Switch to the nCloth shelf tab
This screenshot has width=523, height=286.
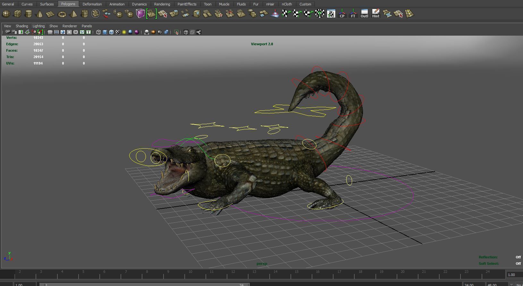click(287, 4)
